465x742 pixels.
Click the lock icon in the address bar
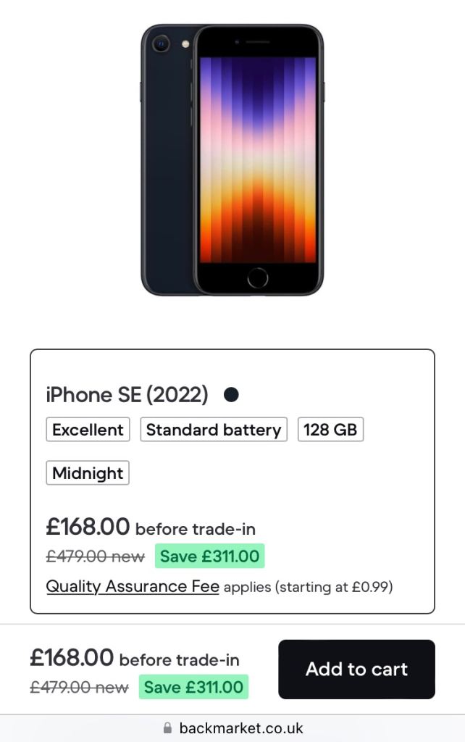[x=168, y=728]
